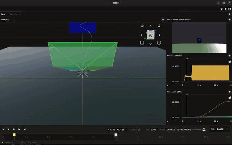Orbit the viewport camera upward
The width and height of the screenshot is (232, 145).
click(x=150, y=26)
